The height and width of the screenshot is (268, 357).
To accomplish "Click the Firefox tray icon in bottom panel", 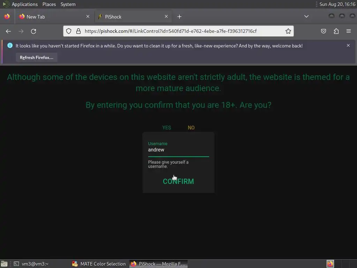I will pyautogui.click(x=330, y=264).
